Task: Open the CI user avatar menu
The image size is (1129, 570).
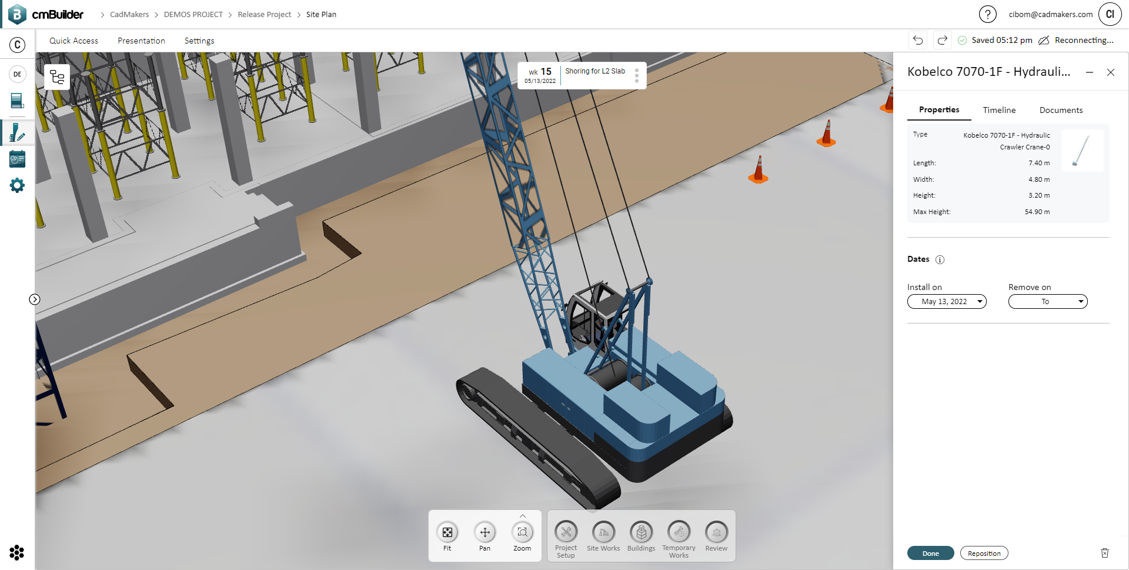Action: tap(1110, 14)
